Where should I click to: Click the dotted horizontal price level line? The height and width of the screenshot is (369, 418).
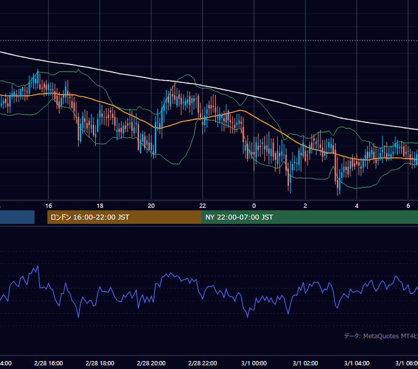[209, 41]
